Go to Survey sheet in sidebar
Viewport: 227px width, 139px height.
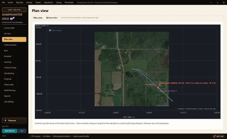click(x=14, y=28)
